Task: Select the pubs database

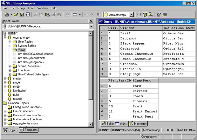Action: (x=16, y=95)
